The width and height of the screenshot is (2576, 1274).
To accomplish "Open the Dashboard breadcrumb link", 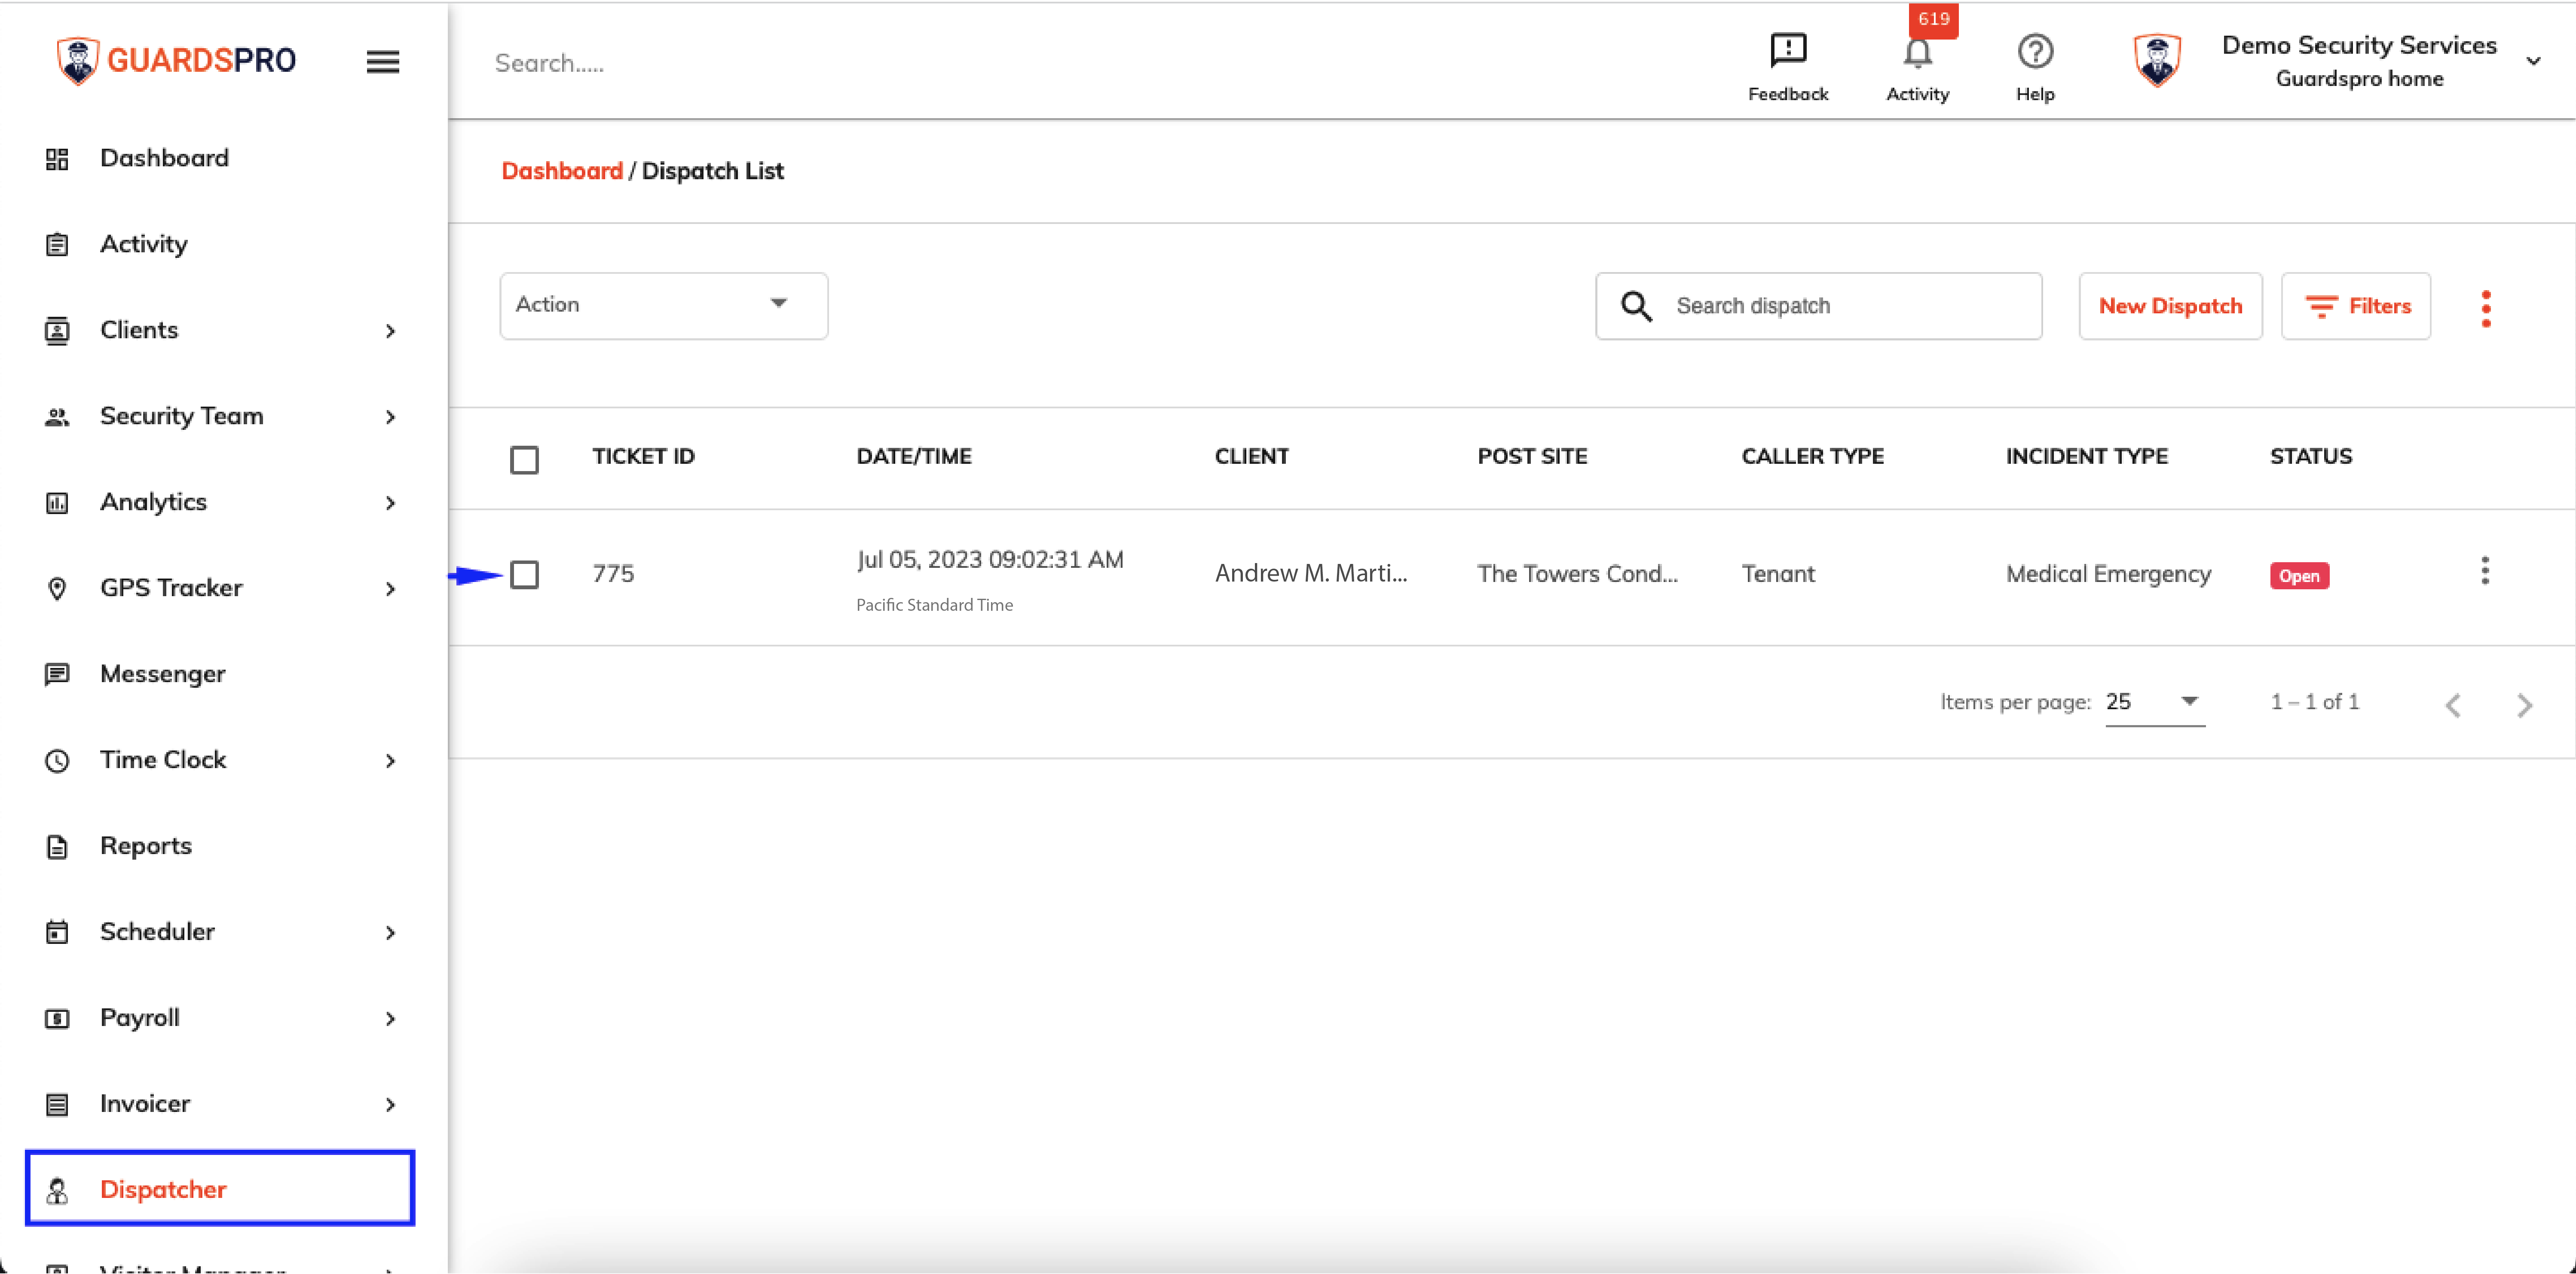I will point(562,170).
